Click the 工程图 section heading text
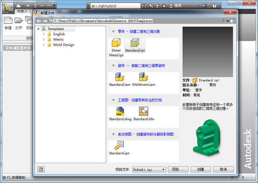Image resolution: width=258 pixels, height=183 pixels. point(140,100)
